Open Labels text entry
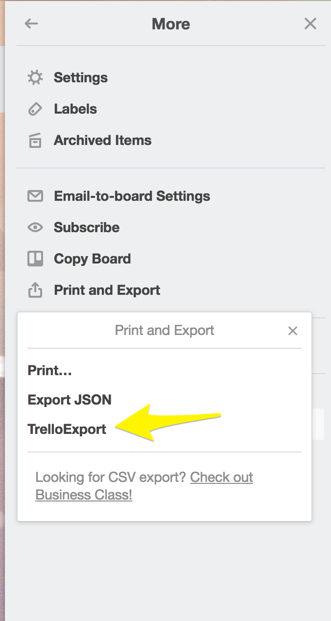The height and width of the screenshot is (621, 331). coord(75,109)
